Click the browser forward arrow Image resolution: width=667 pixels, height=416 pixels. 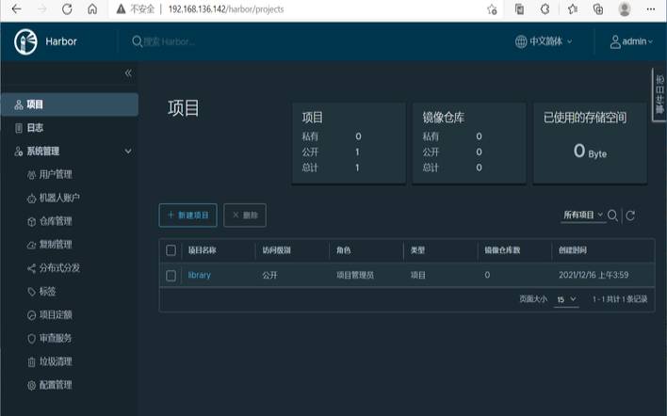[41, 8]
